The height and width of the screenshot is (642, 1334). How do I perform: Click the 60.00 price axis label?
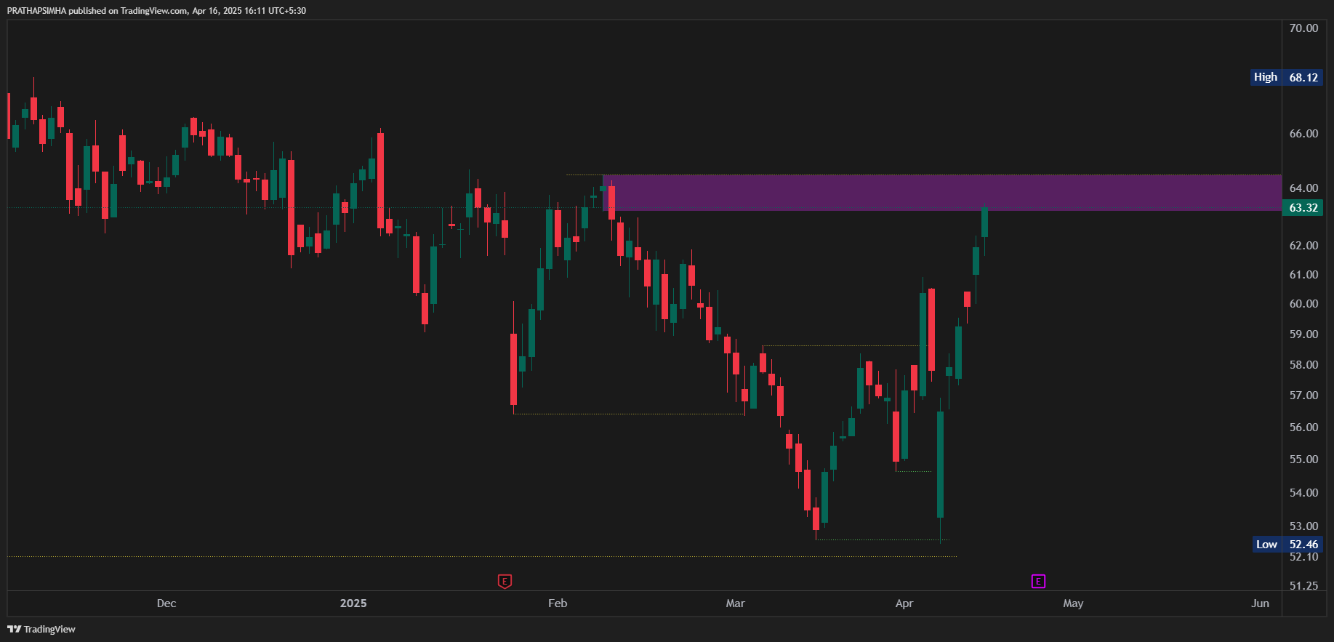point(1303,304)
